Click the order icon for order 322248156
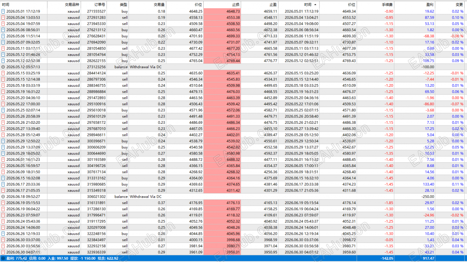This screenshot has width=467, height=262. coord(3,234)
